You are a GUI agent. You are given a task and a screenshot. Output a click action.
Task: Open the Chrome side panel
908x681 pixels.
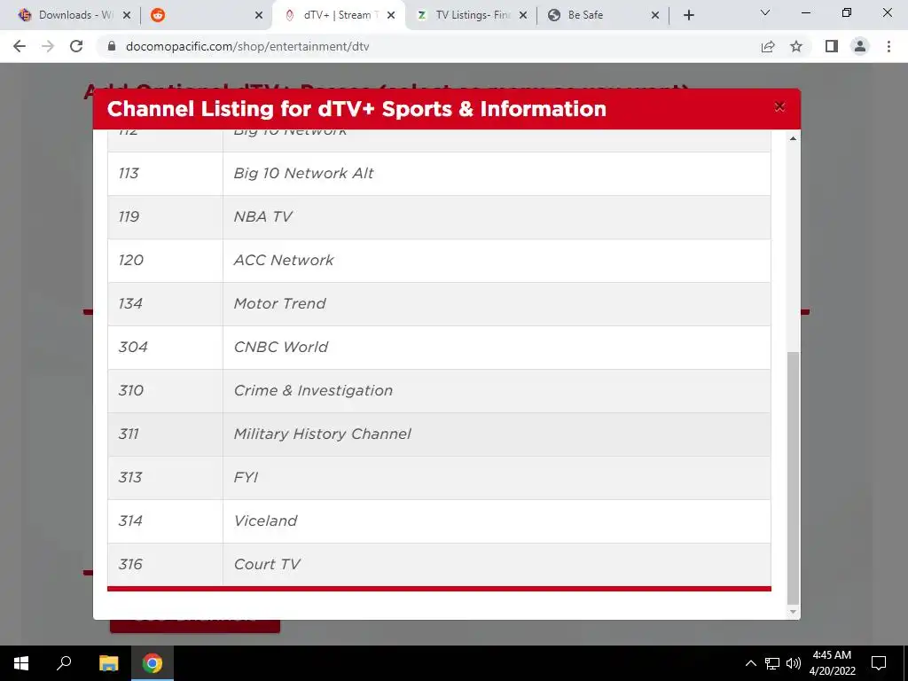[x=832, y=46]
